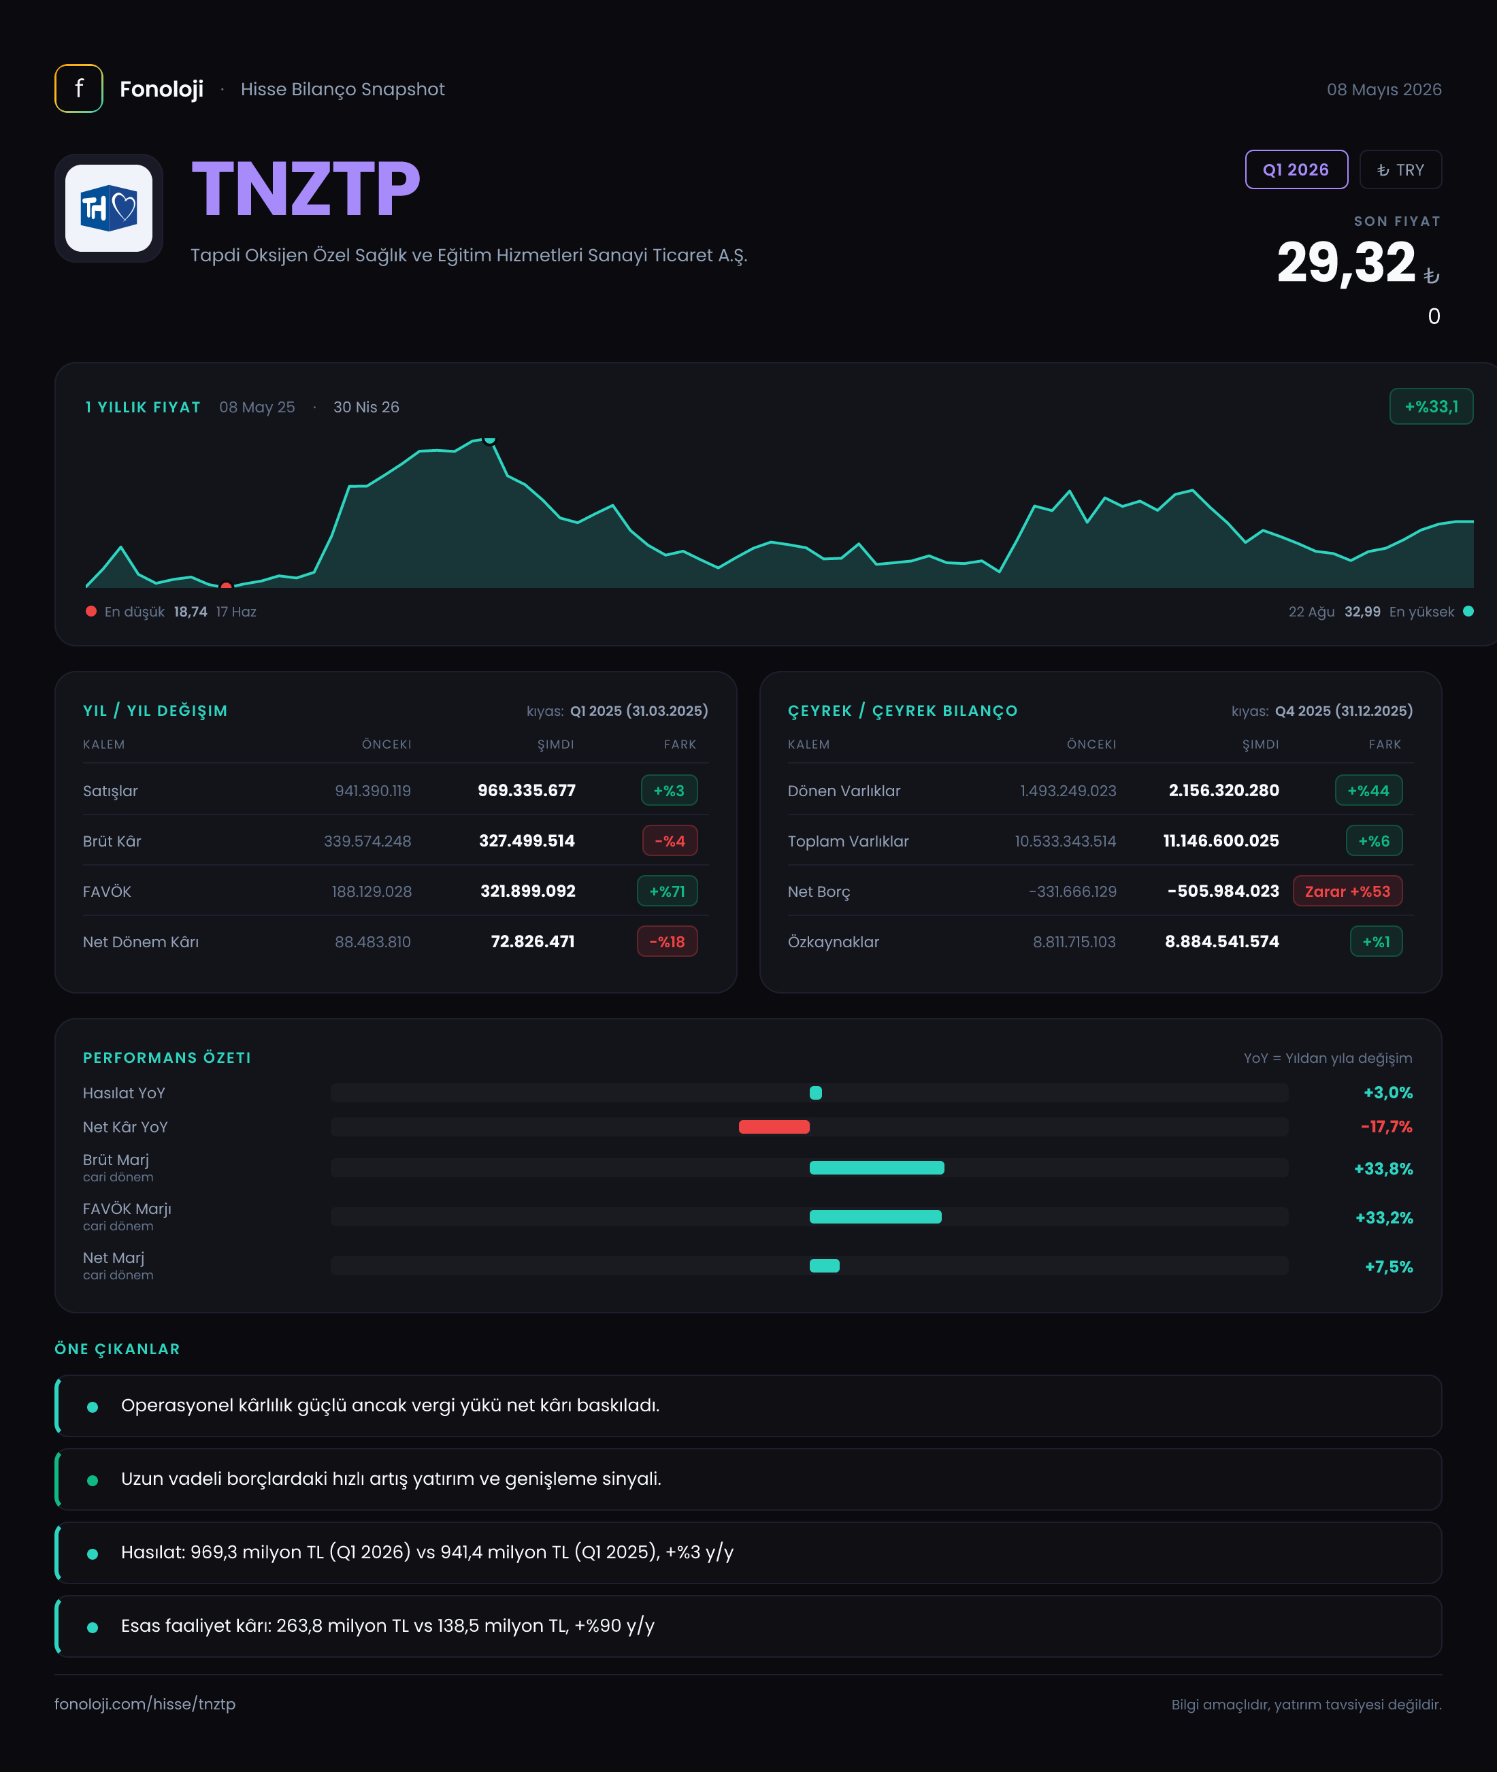
Task: Click the Hisse Bilanço Snapshot subtitle
Action: 343,89
